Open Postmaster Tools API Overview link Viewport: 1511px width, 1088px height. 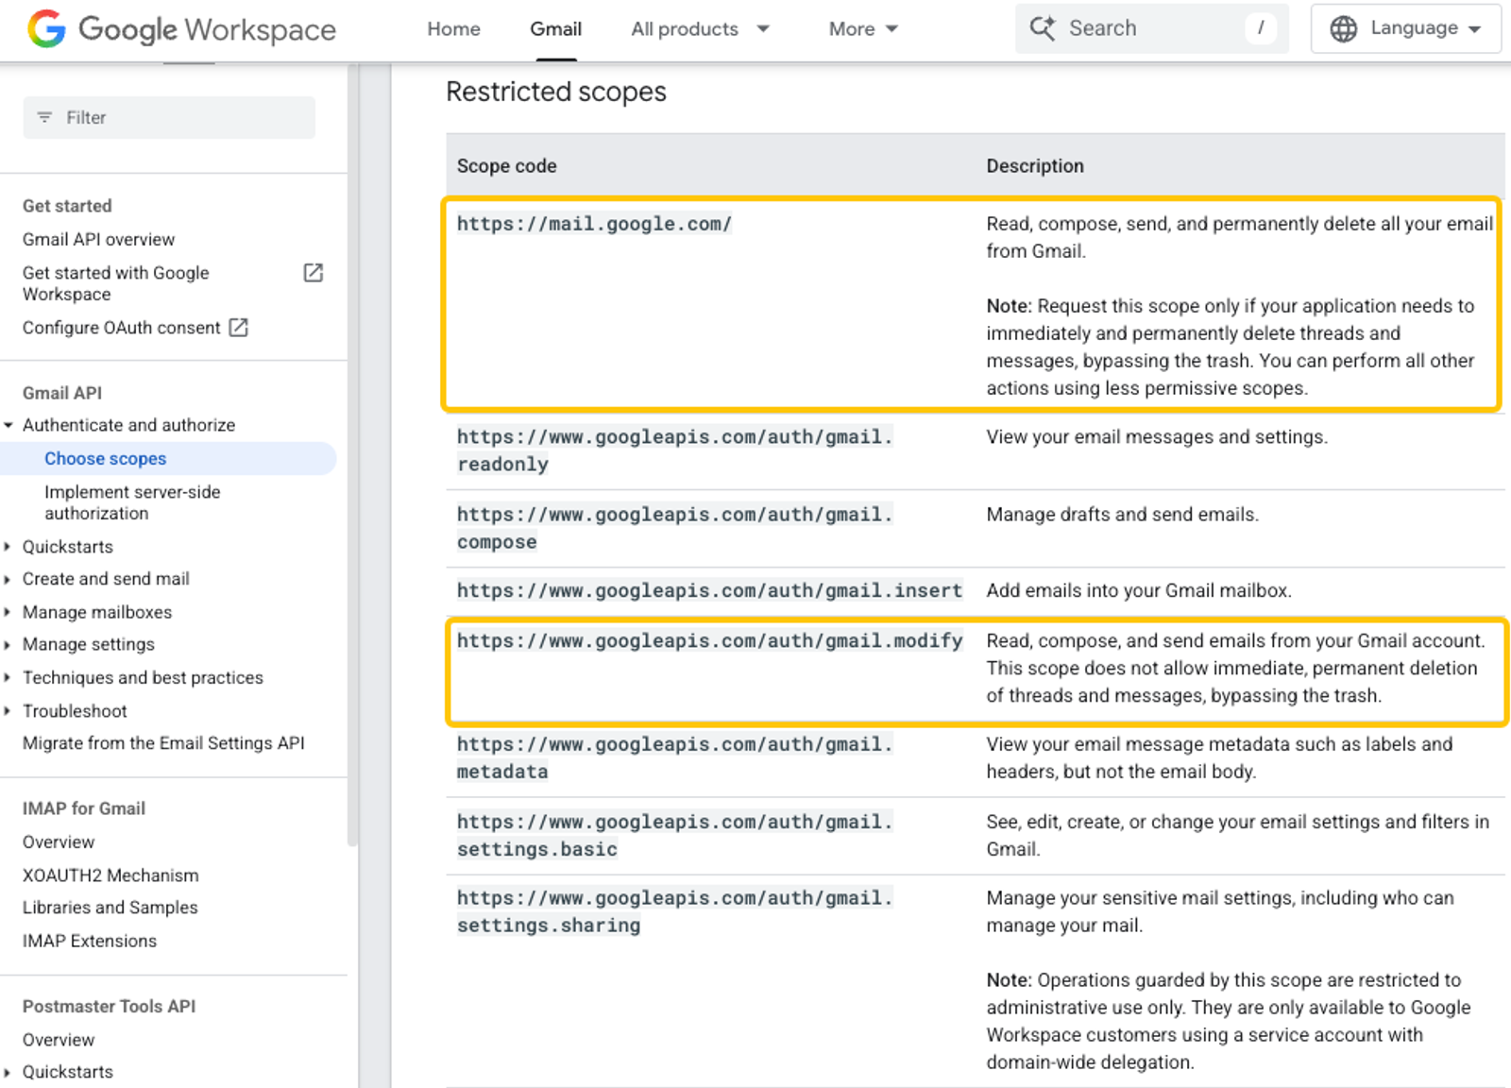[x=59, y=1040]
